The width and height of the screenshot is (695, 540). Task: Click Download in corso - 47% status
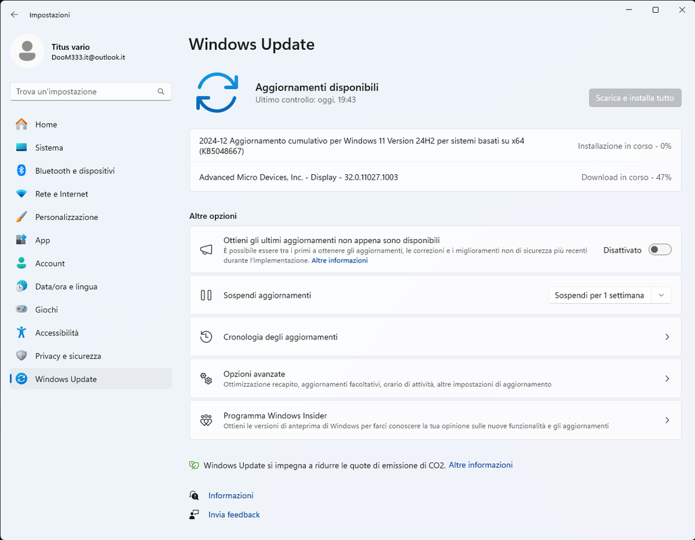coord(626,178)
